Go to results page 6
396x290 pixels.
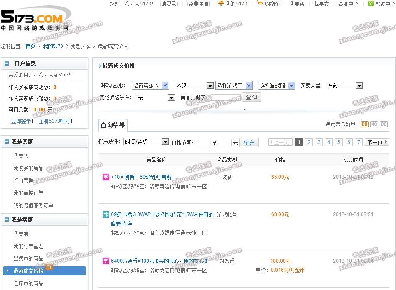pos(349,142)
